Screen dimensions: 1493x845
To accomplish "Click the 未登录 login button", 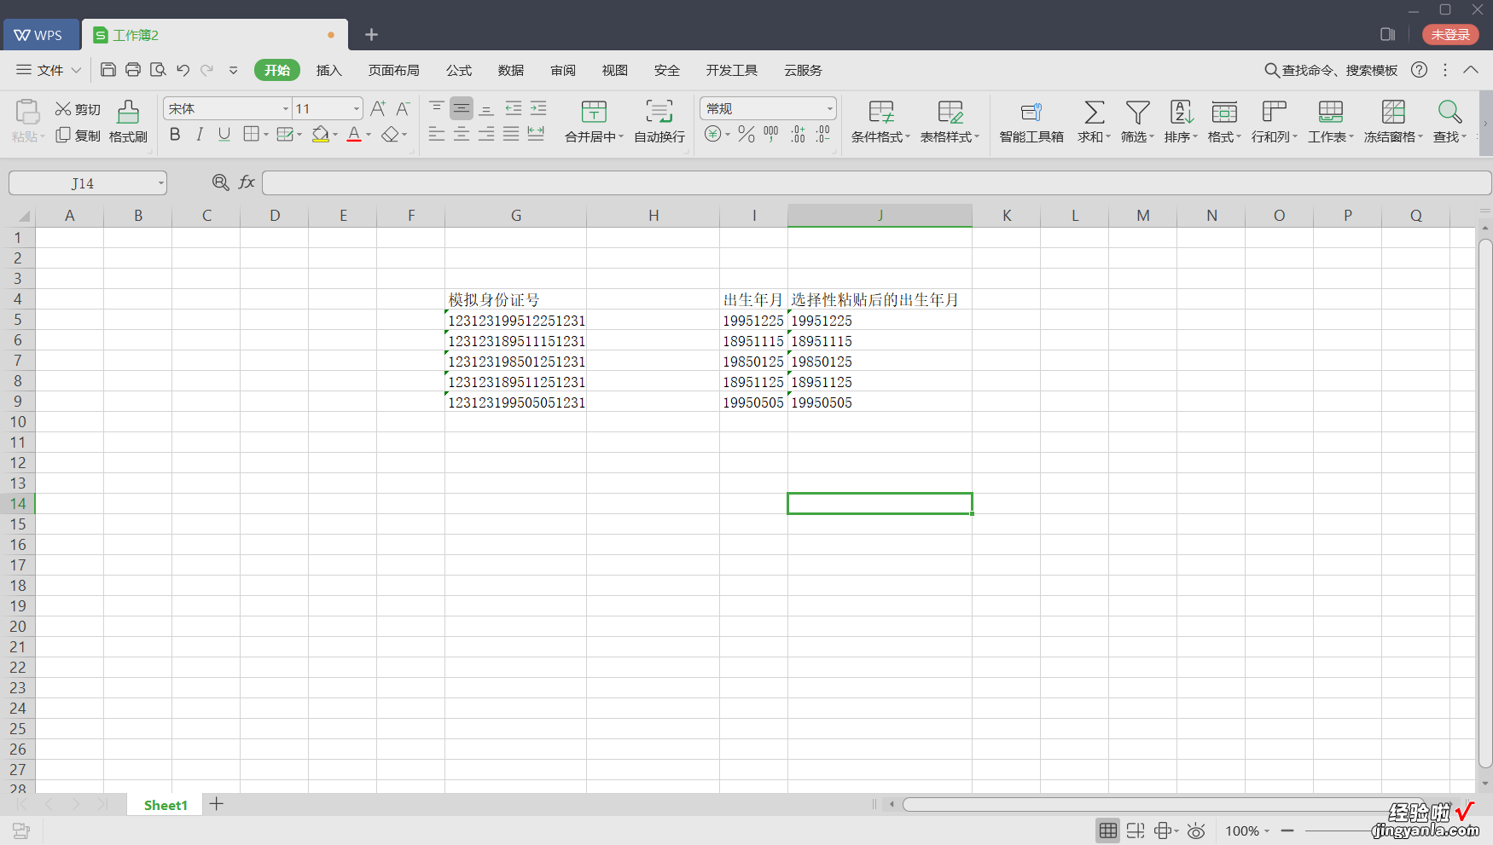I will [1450, 34].
